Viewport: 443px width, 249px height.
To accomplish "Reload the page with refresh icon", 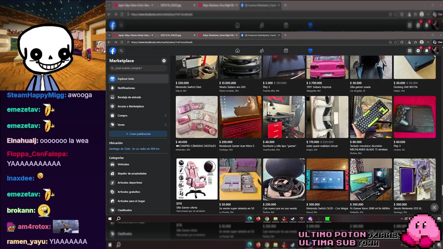I will (122, 42).
